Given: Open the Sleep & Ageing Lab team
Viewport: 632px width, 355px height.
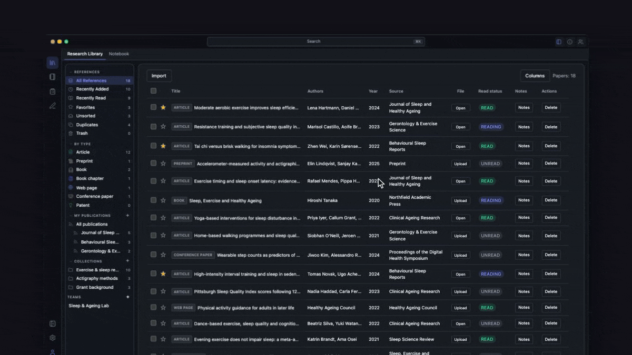Looking at the screenshot, I should tap(89, 306).
